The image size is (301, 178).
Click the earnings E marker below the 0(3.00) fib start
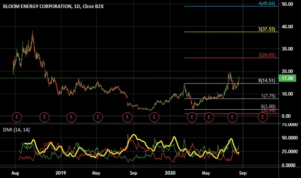point(192,117)
